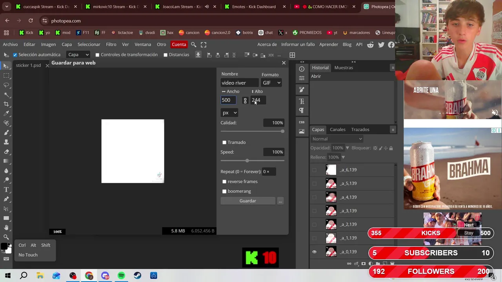This screenshot has height=282, width=502.
Task: Select the Hand tool
Action: click(x=6, y=228)
